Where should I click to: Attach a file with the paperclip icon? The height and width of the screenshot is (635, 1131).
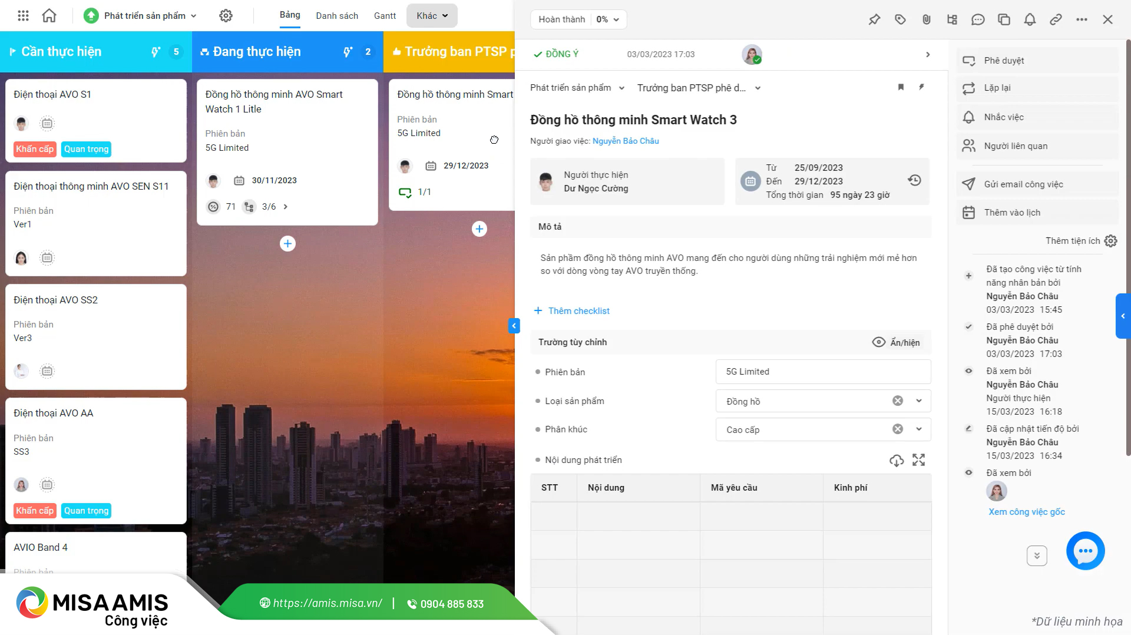tap(926, 19)
